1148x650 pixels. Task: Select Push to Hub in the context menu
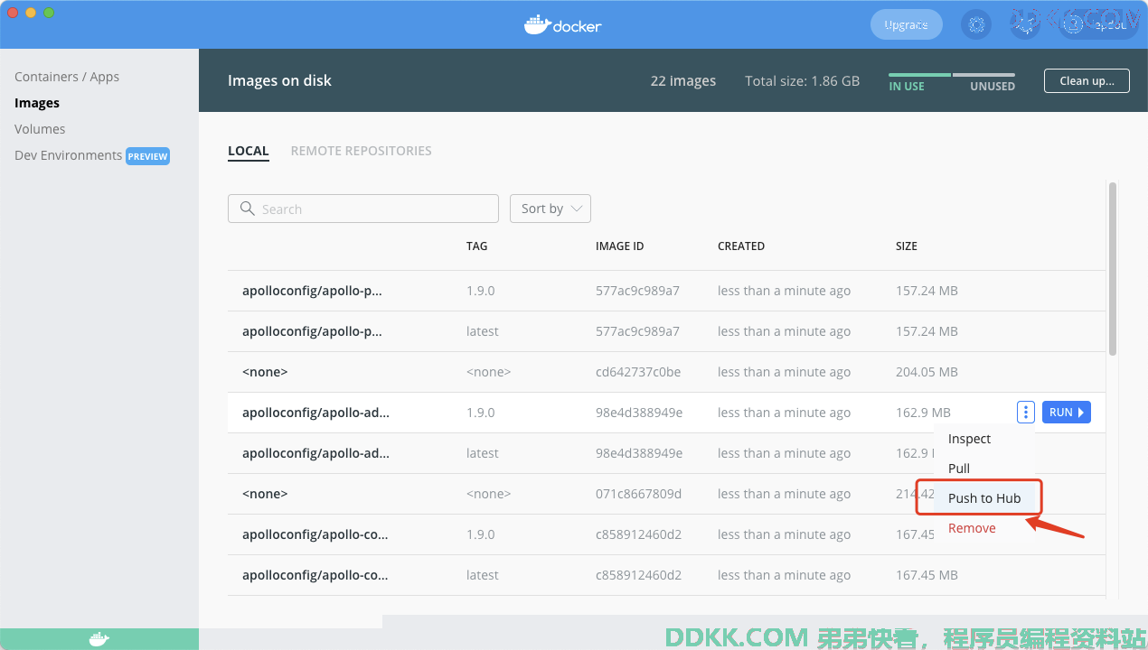point(984,498)
